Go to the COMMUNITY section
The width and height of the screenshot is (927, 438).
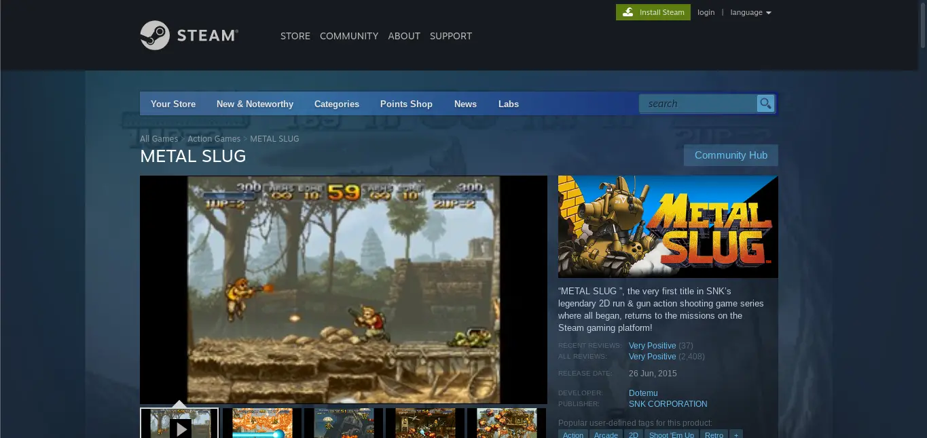coord(349,36)
